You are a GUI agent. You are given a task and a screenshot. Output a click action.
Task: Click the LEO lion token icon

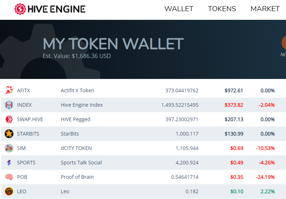(x=9, y=191)
